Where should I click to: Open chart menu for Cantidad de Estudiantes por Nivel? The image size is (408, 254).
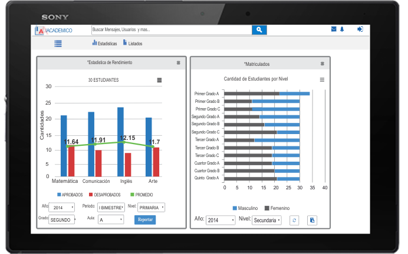pos(322,79)
